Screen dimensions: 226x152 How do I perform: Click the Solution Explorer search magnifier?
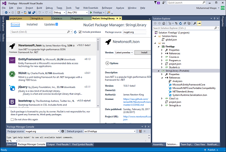215,28
